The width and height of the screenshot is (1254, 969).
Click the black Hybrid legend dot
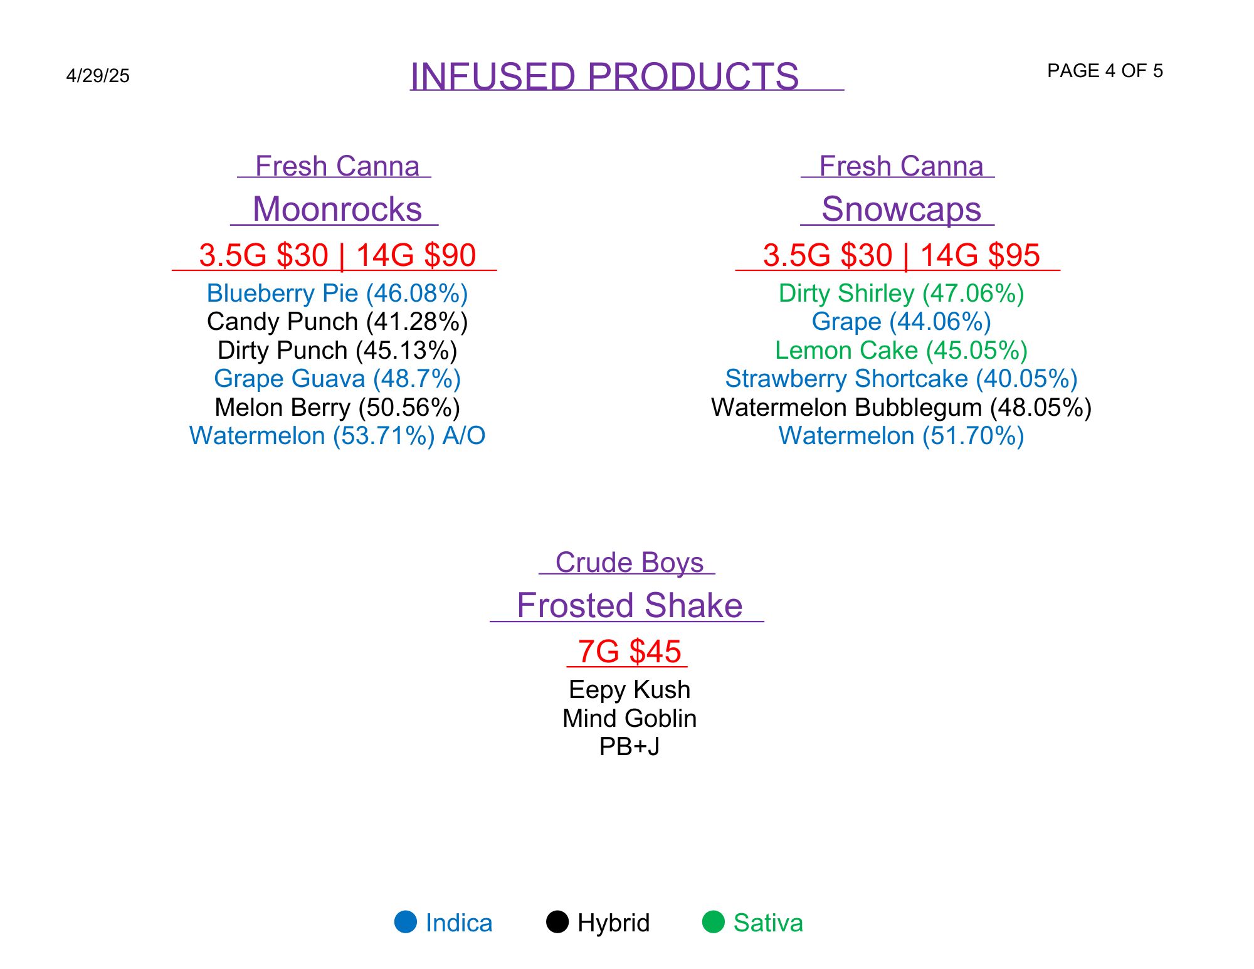(x=557, y=922)
